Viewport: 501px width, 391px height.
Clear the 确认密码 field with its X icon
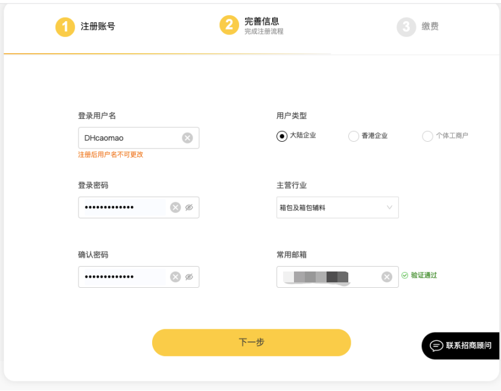coord(175,276)
